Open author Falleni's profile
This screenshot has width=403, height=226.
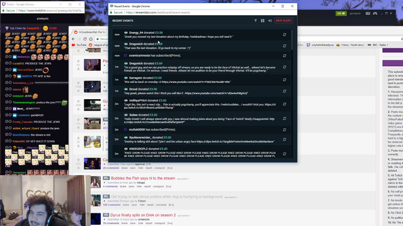click(142, 201)
